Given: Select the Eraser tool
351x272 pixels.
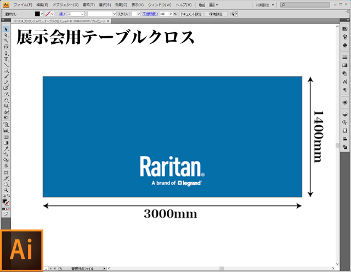Looking at the screenshot, I should [6, 94].
